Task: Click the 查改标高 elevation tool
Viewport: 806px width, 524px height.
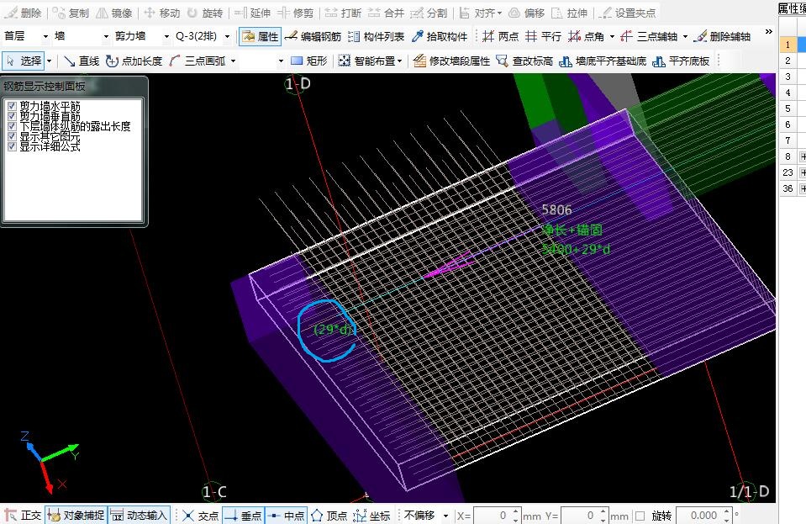Action: click(x=524, y=61)
